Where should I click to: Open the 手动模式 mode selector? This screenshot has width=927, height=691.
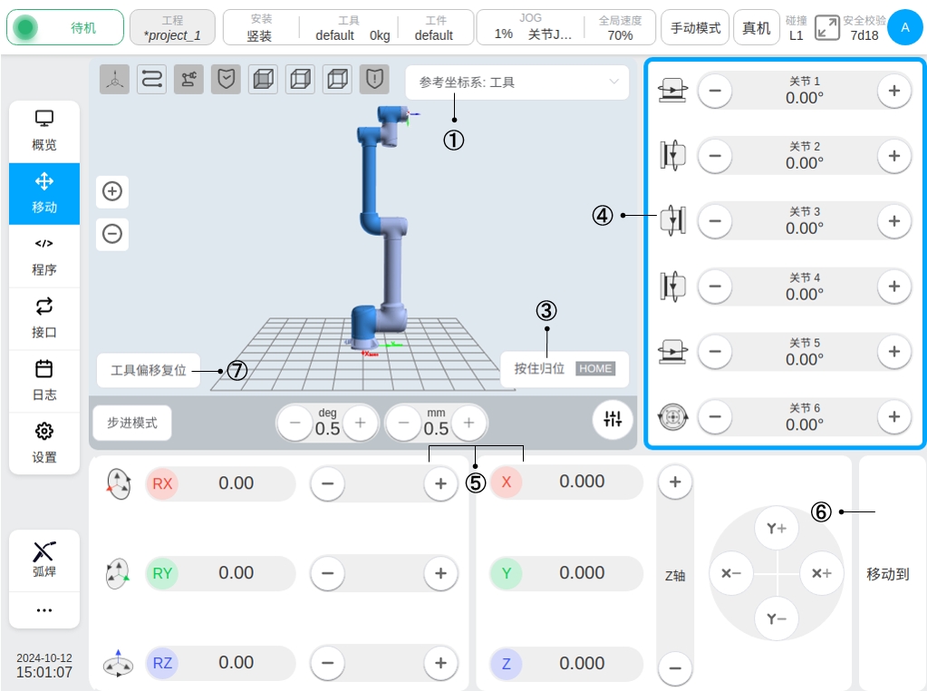(695, 28)
